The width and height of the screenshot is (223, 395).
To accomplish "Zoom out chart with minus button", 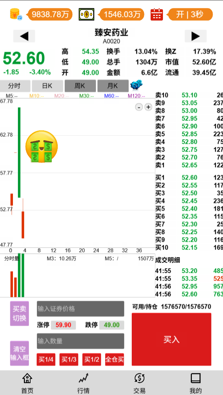I will (139, 107).
